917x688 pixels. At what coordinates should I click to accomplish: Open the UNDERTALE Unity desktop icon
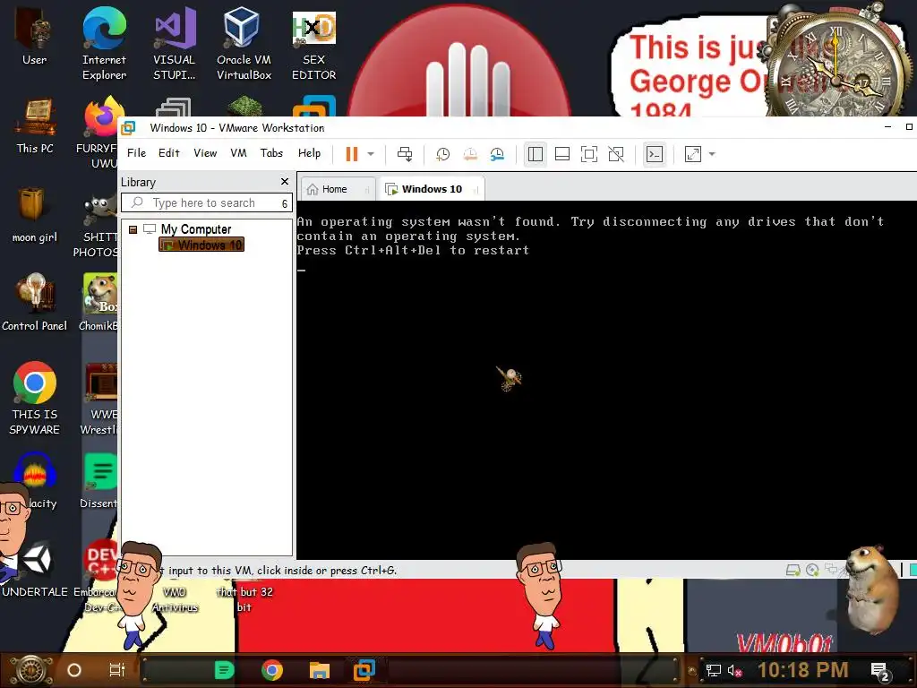[x=35, y=569]
